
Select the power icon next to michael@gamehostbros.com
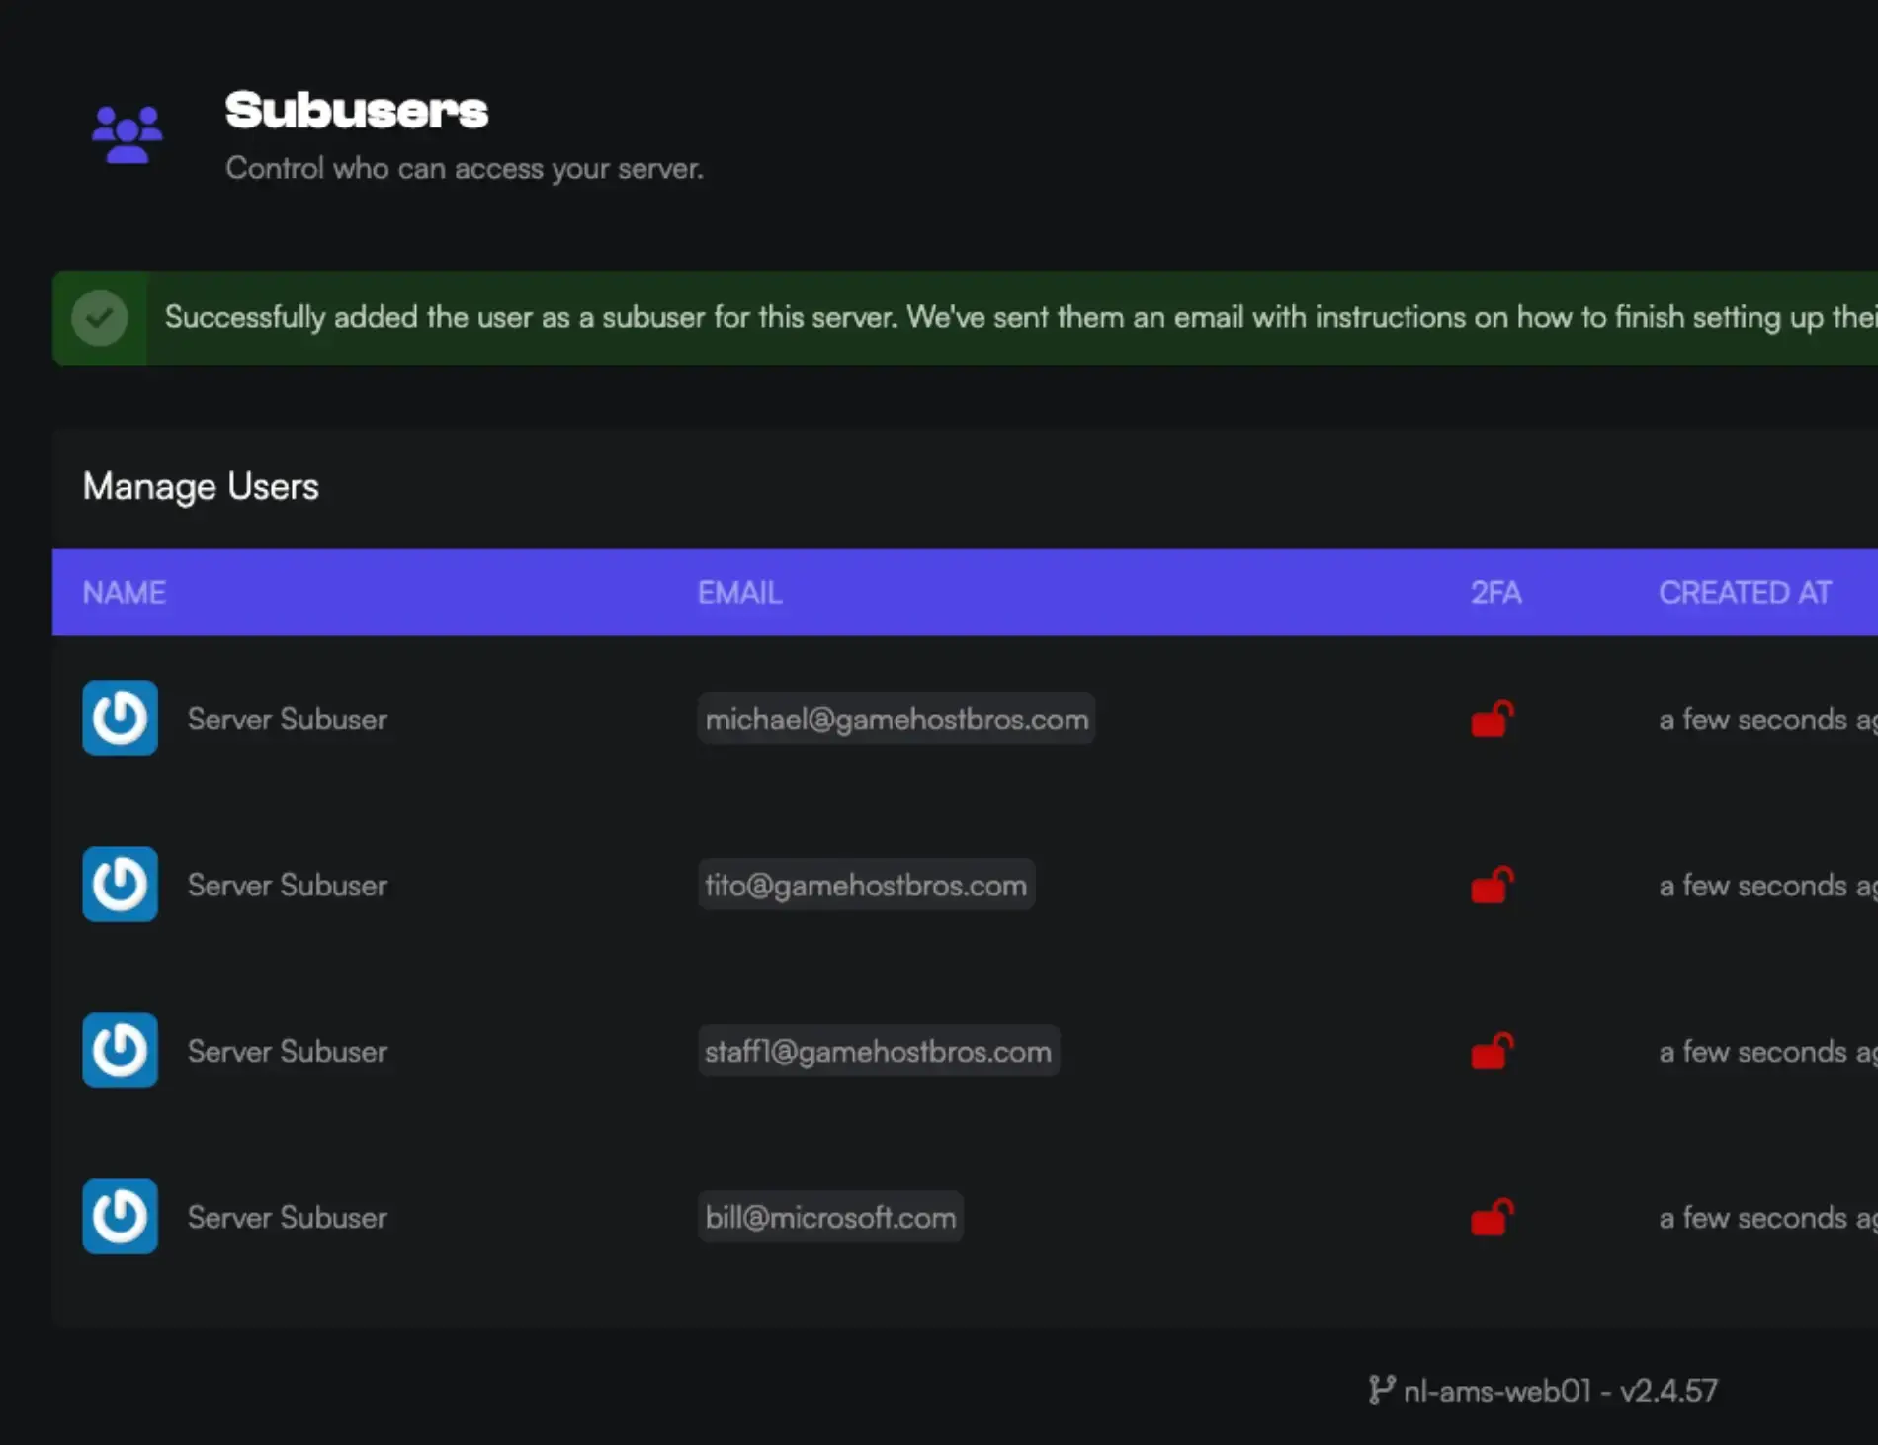(120, 719)
